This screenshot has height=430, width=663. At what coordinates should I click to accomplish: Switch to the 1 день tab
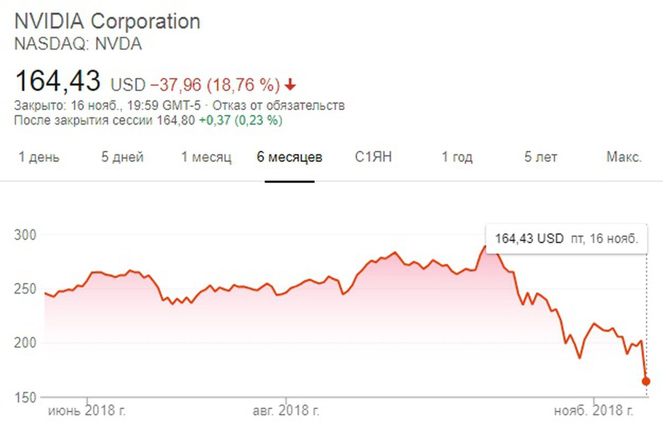39,157
